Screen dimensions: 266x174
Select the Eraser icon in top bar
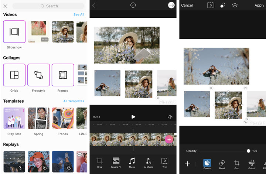coord(222,5)
